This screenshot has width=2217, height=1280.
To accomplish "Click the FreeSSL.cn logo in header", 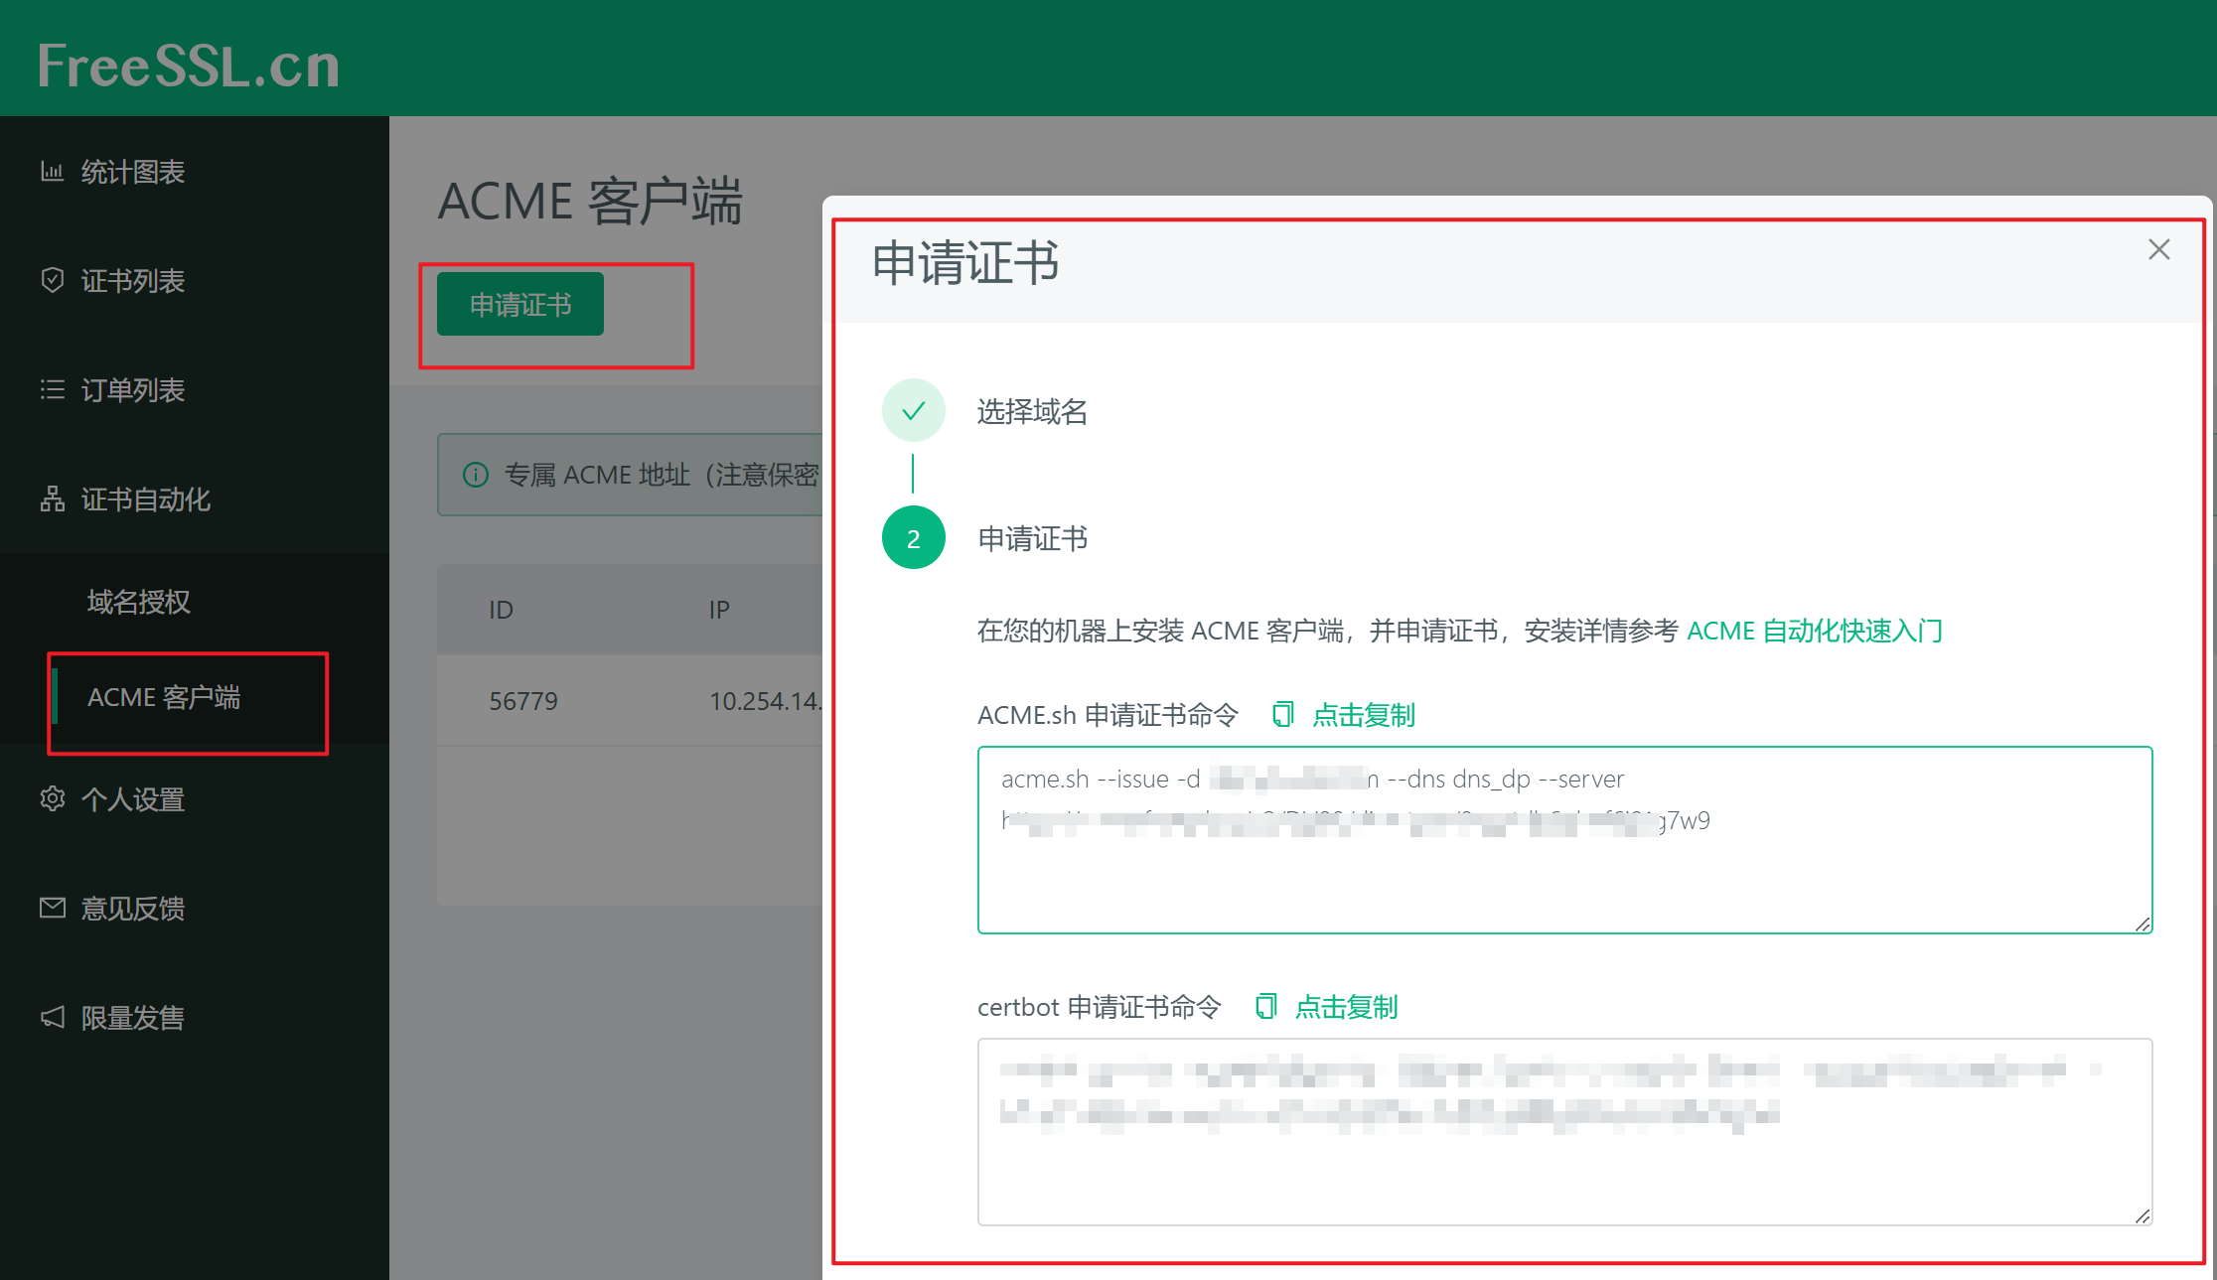I will (x=189, y=66).
